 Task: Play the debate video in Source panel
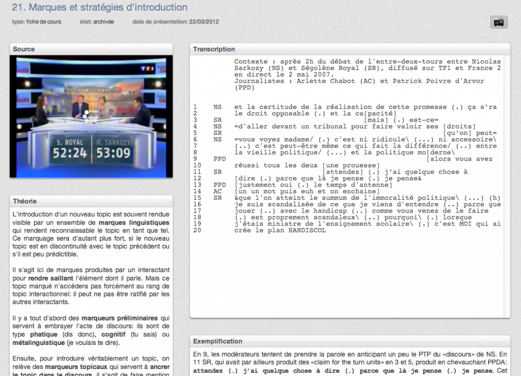pos(91,117)
